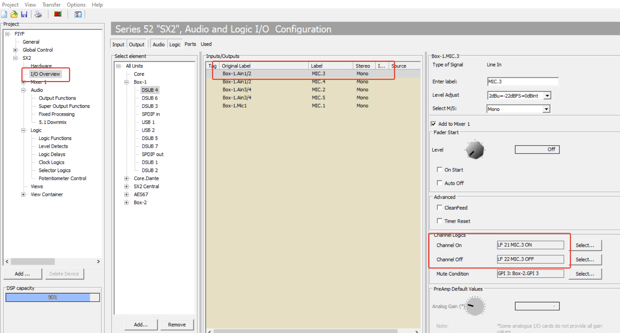This screenshot has height=333, width=620.
Task: Expand the AES67 node
Action: point(126,195)
